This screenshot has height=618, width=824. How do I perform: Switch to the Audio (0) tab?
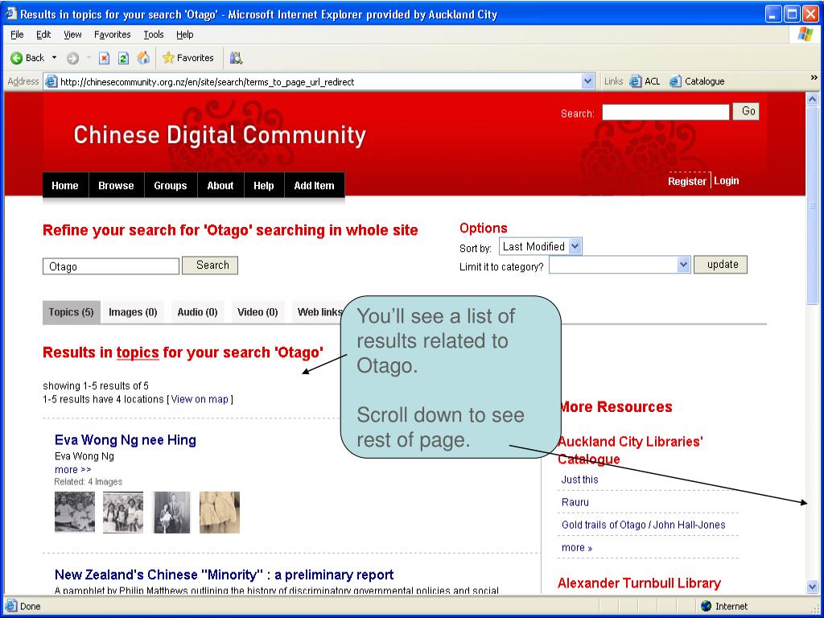coord(198,312)
